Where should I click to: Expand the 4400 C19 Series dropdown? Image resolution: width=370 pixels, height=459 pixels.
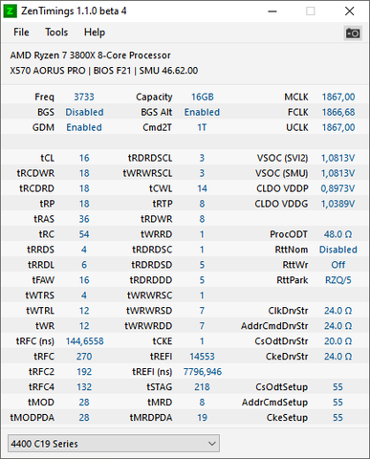(114, 443)
